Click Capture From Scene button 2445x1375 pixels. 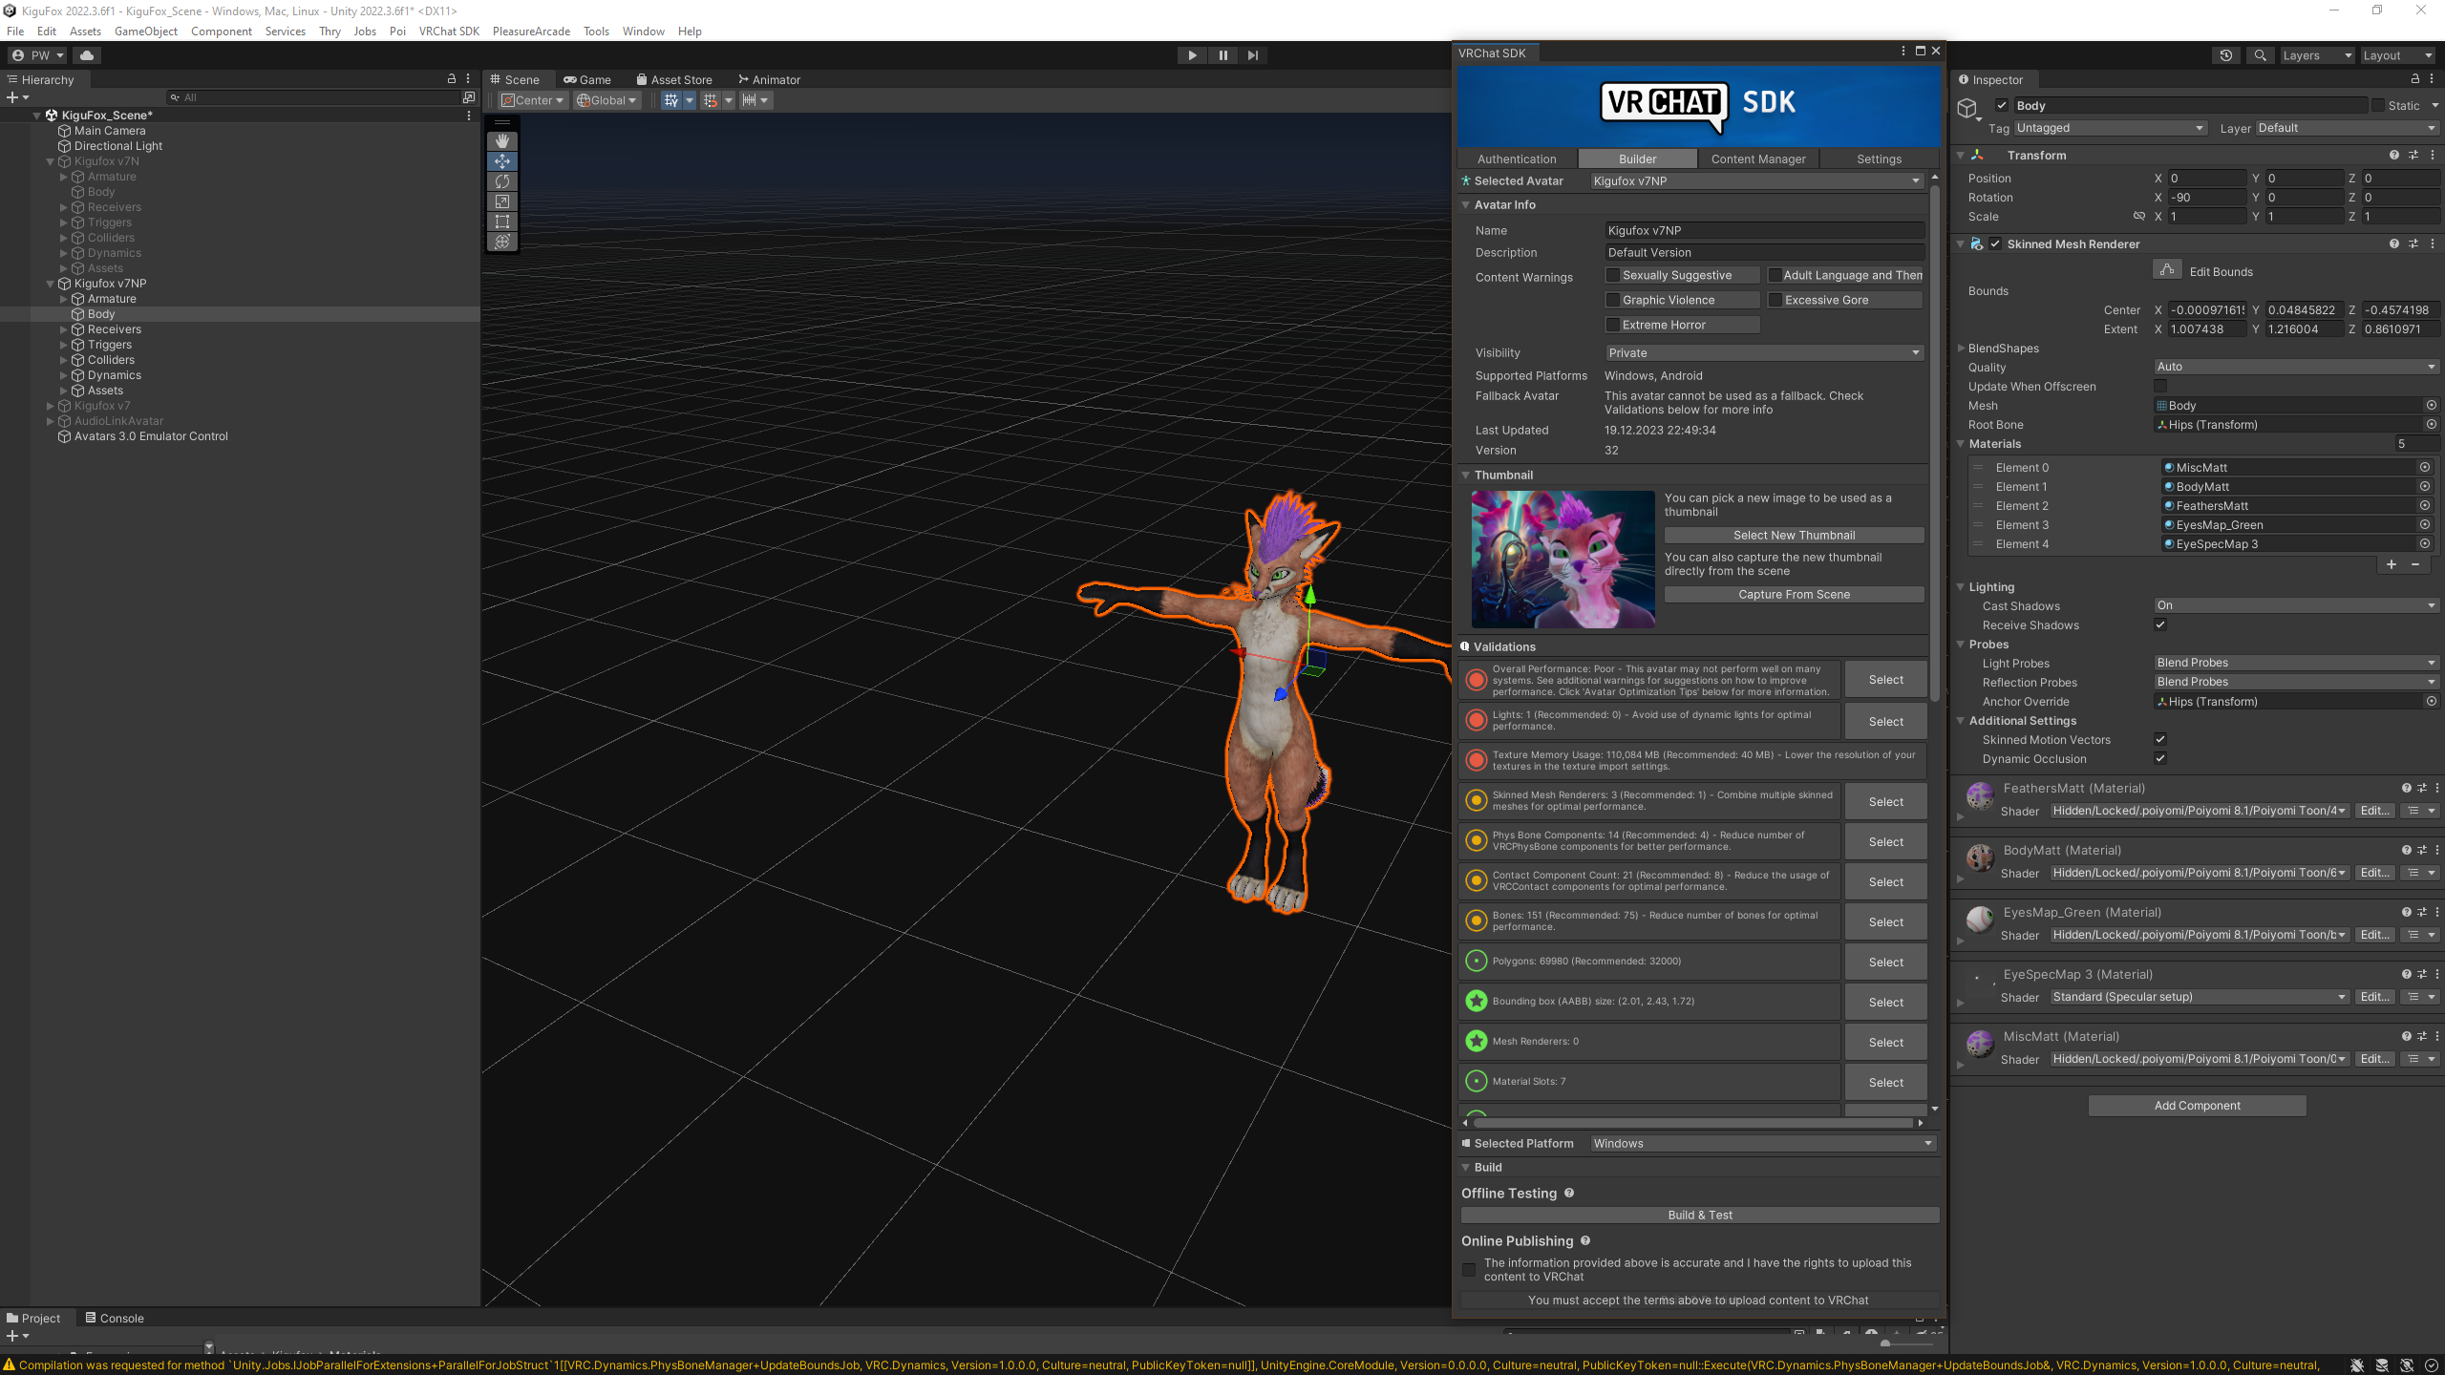(1794, 594)
